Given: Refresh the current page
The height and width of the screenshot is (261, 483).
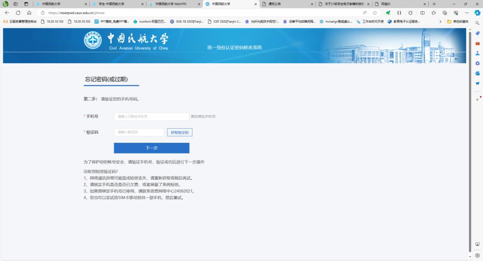Looking at the screenshot, I should pyautogui.click(x=18, y=13).
